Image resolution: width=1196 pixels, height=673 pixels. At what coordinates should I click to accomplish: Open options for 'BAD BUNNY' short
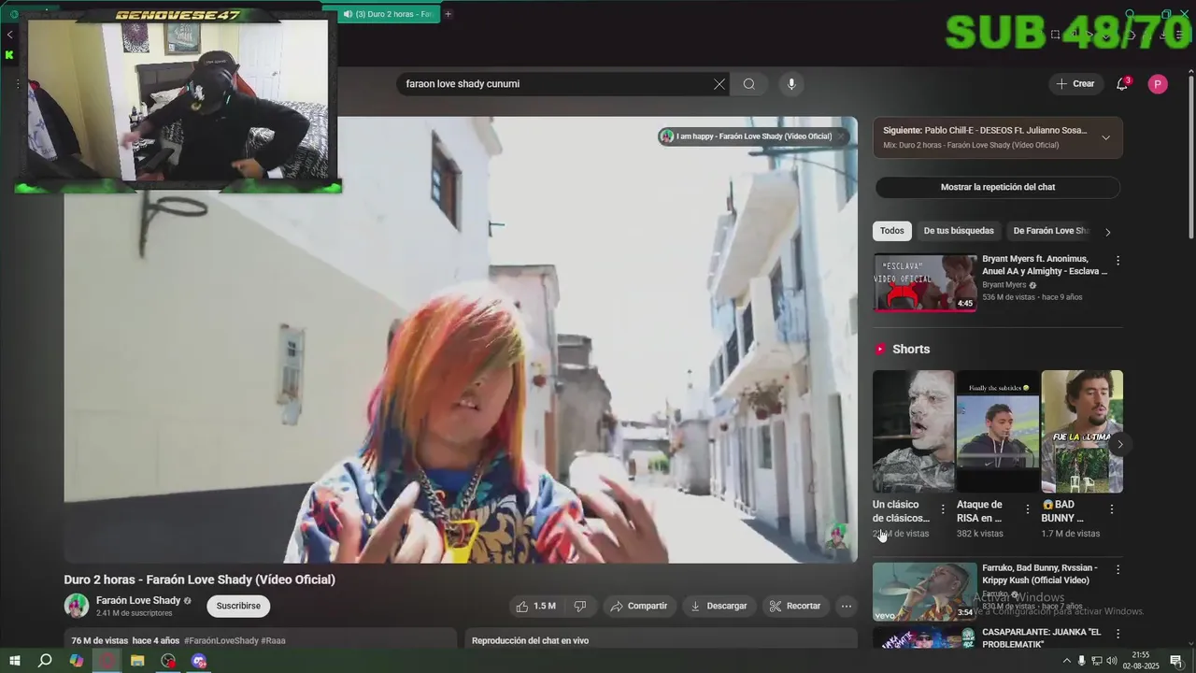[x=1111, y=509]
